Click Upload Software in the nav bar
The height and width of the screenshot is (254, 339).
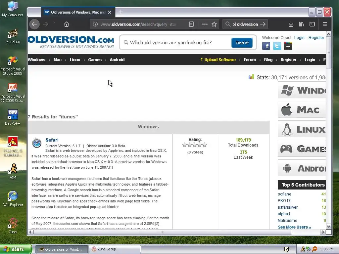[218, 60]
